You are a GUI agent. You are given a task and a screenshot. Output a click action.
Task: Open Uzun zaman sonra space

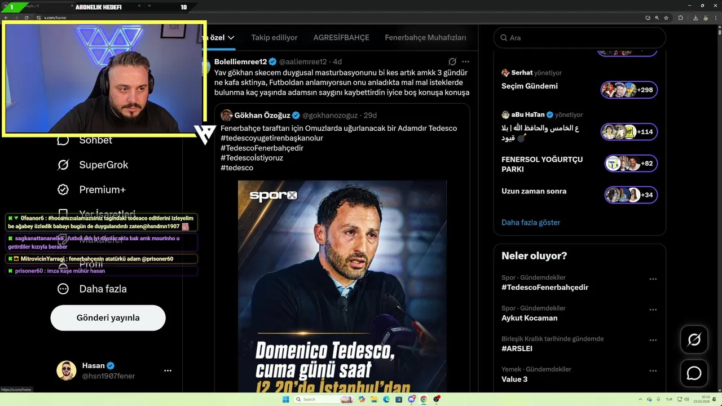pos(534,191)
